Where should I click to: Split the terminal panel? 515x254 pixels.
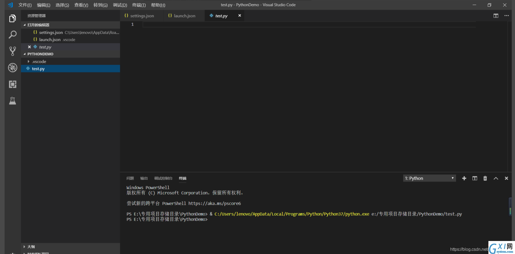pos(475,178)
